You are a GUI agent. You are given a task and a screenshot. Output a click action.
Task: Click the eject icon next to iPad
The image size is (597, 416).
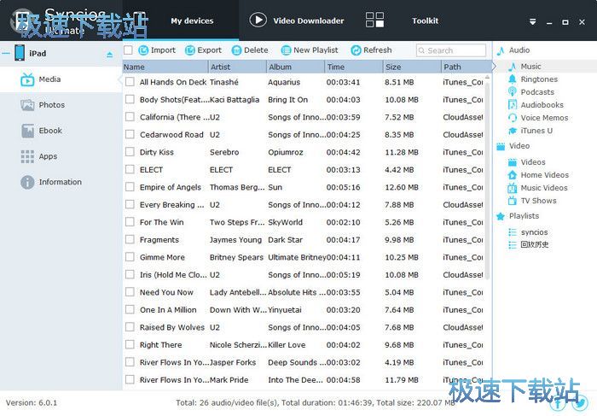(110, 55)
